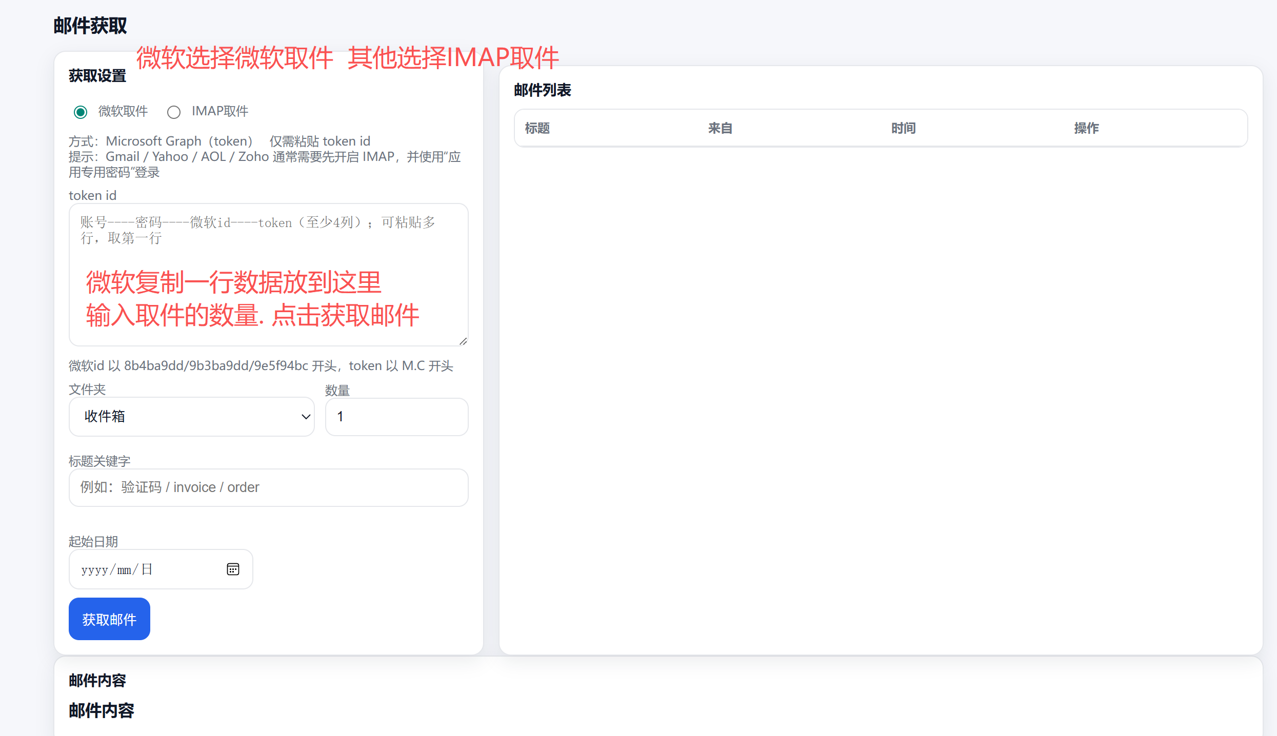Click the 时间 column header
Viewport: 1277px width, 736px height.
[x=903, y=128]
